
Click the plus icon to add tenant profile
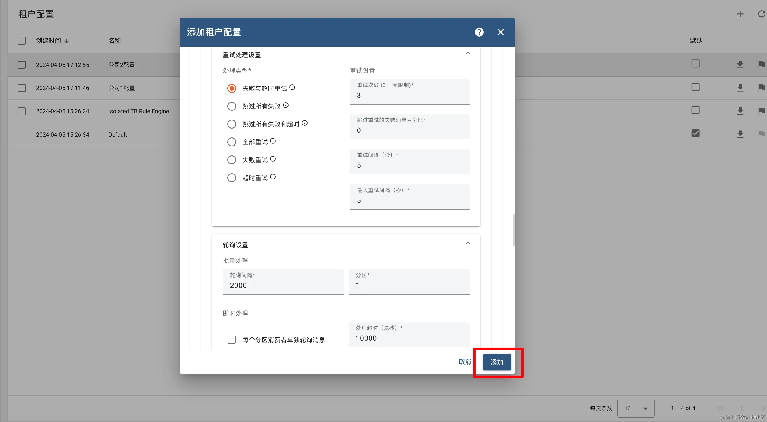[740, 14]
